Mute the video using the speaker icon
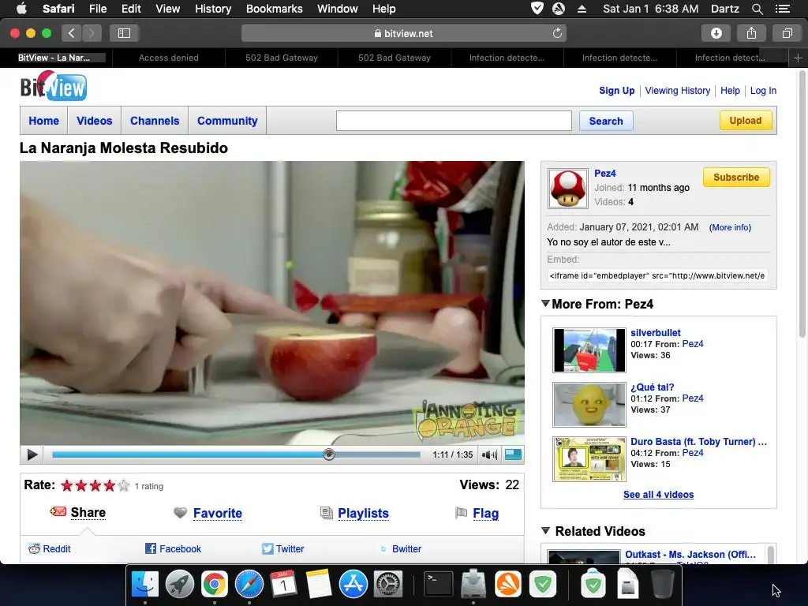The height and width of the screenshot is (606, 808). tap(489, 454)
